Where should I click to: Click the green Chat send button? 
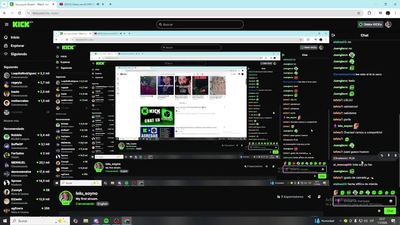[x=390, y=211]
